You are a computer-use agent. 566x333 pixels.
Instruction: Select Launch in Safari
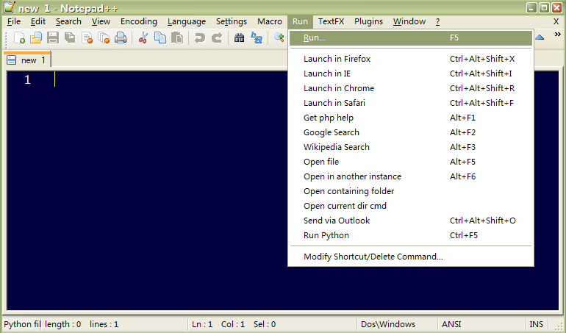[x=411, y=103]
